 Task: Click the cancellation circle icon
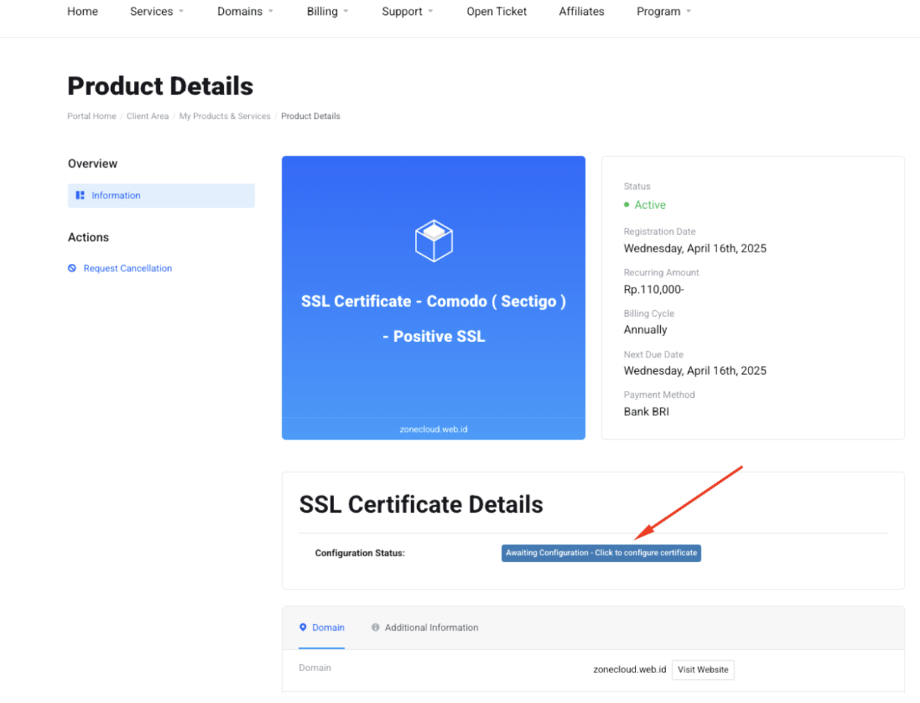[x=72, y=268]
